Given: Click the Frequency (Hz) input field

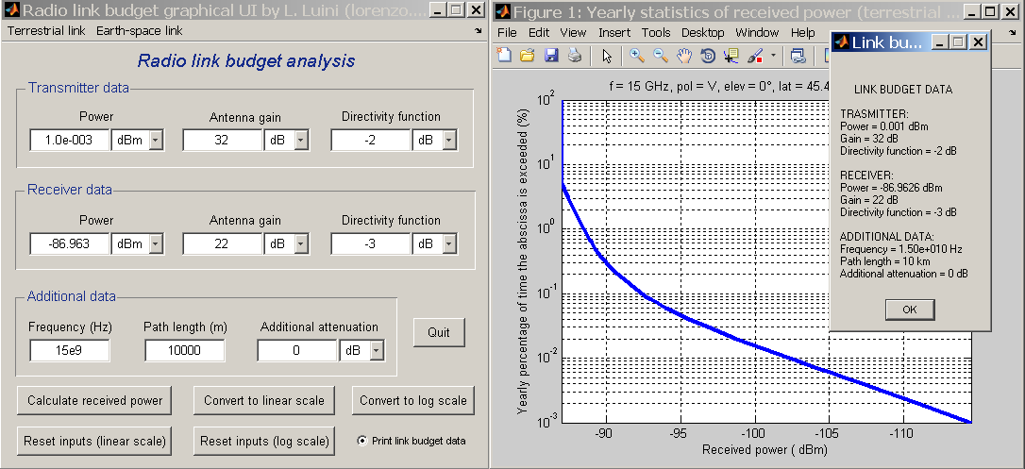Looking at the screenshot, I should pos(70,351).
